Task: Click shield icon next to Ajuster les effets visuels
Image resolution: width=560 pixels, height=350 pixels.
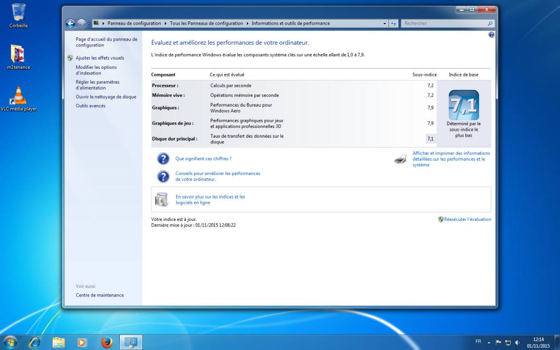Action: (x=70, y=58)
